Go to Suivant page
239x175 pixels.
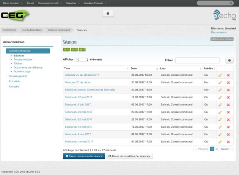[x=226, y=149]
